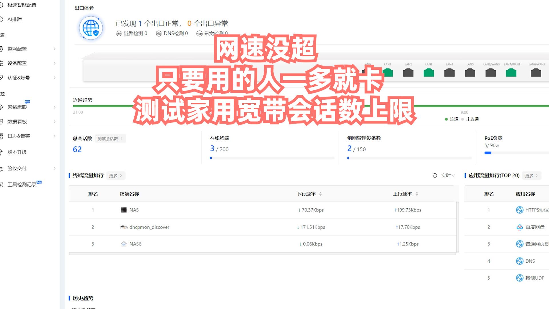The width and height of the screenshot is (549, 309).
Task: Click the 在线终端 progress bar
Action: coord(272,158)
